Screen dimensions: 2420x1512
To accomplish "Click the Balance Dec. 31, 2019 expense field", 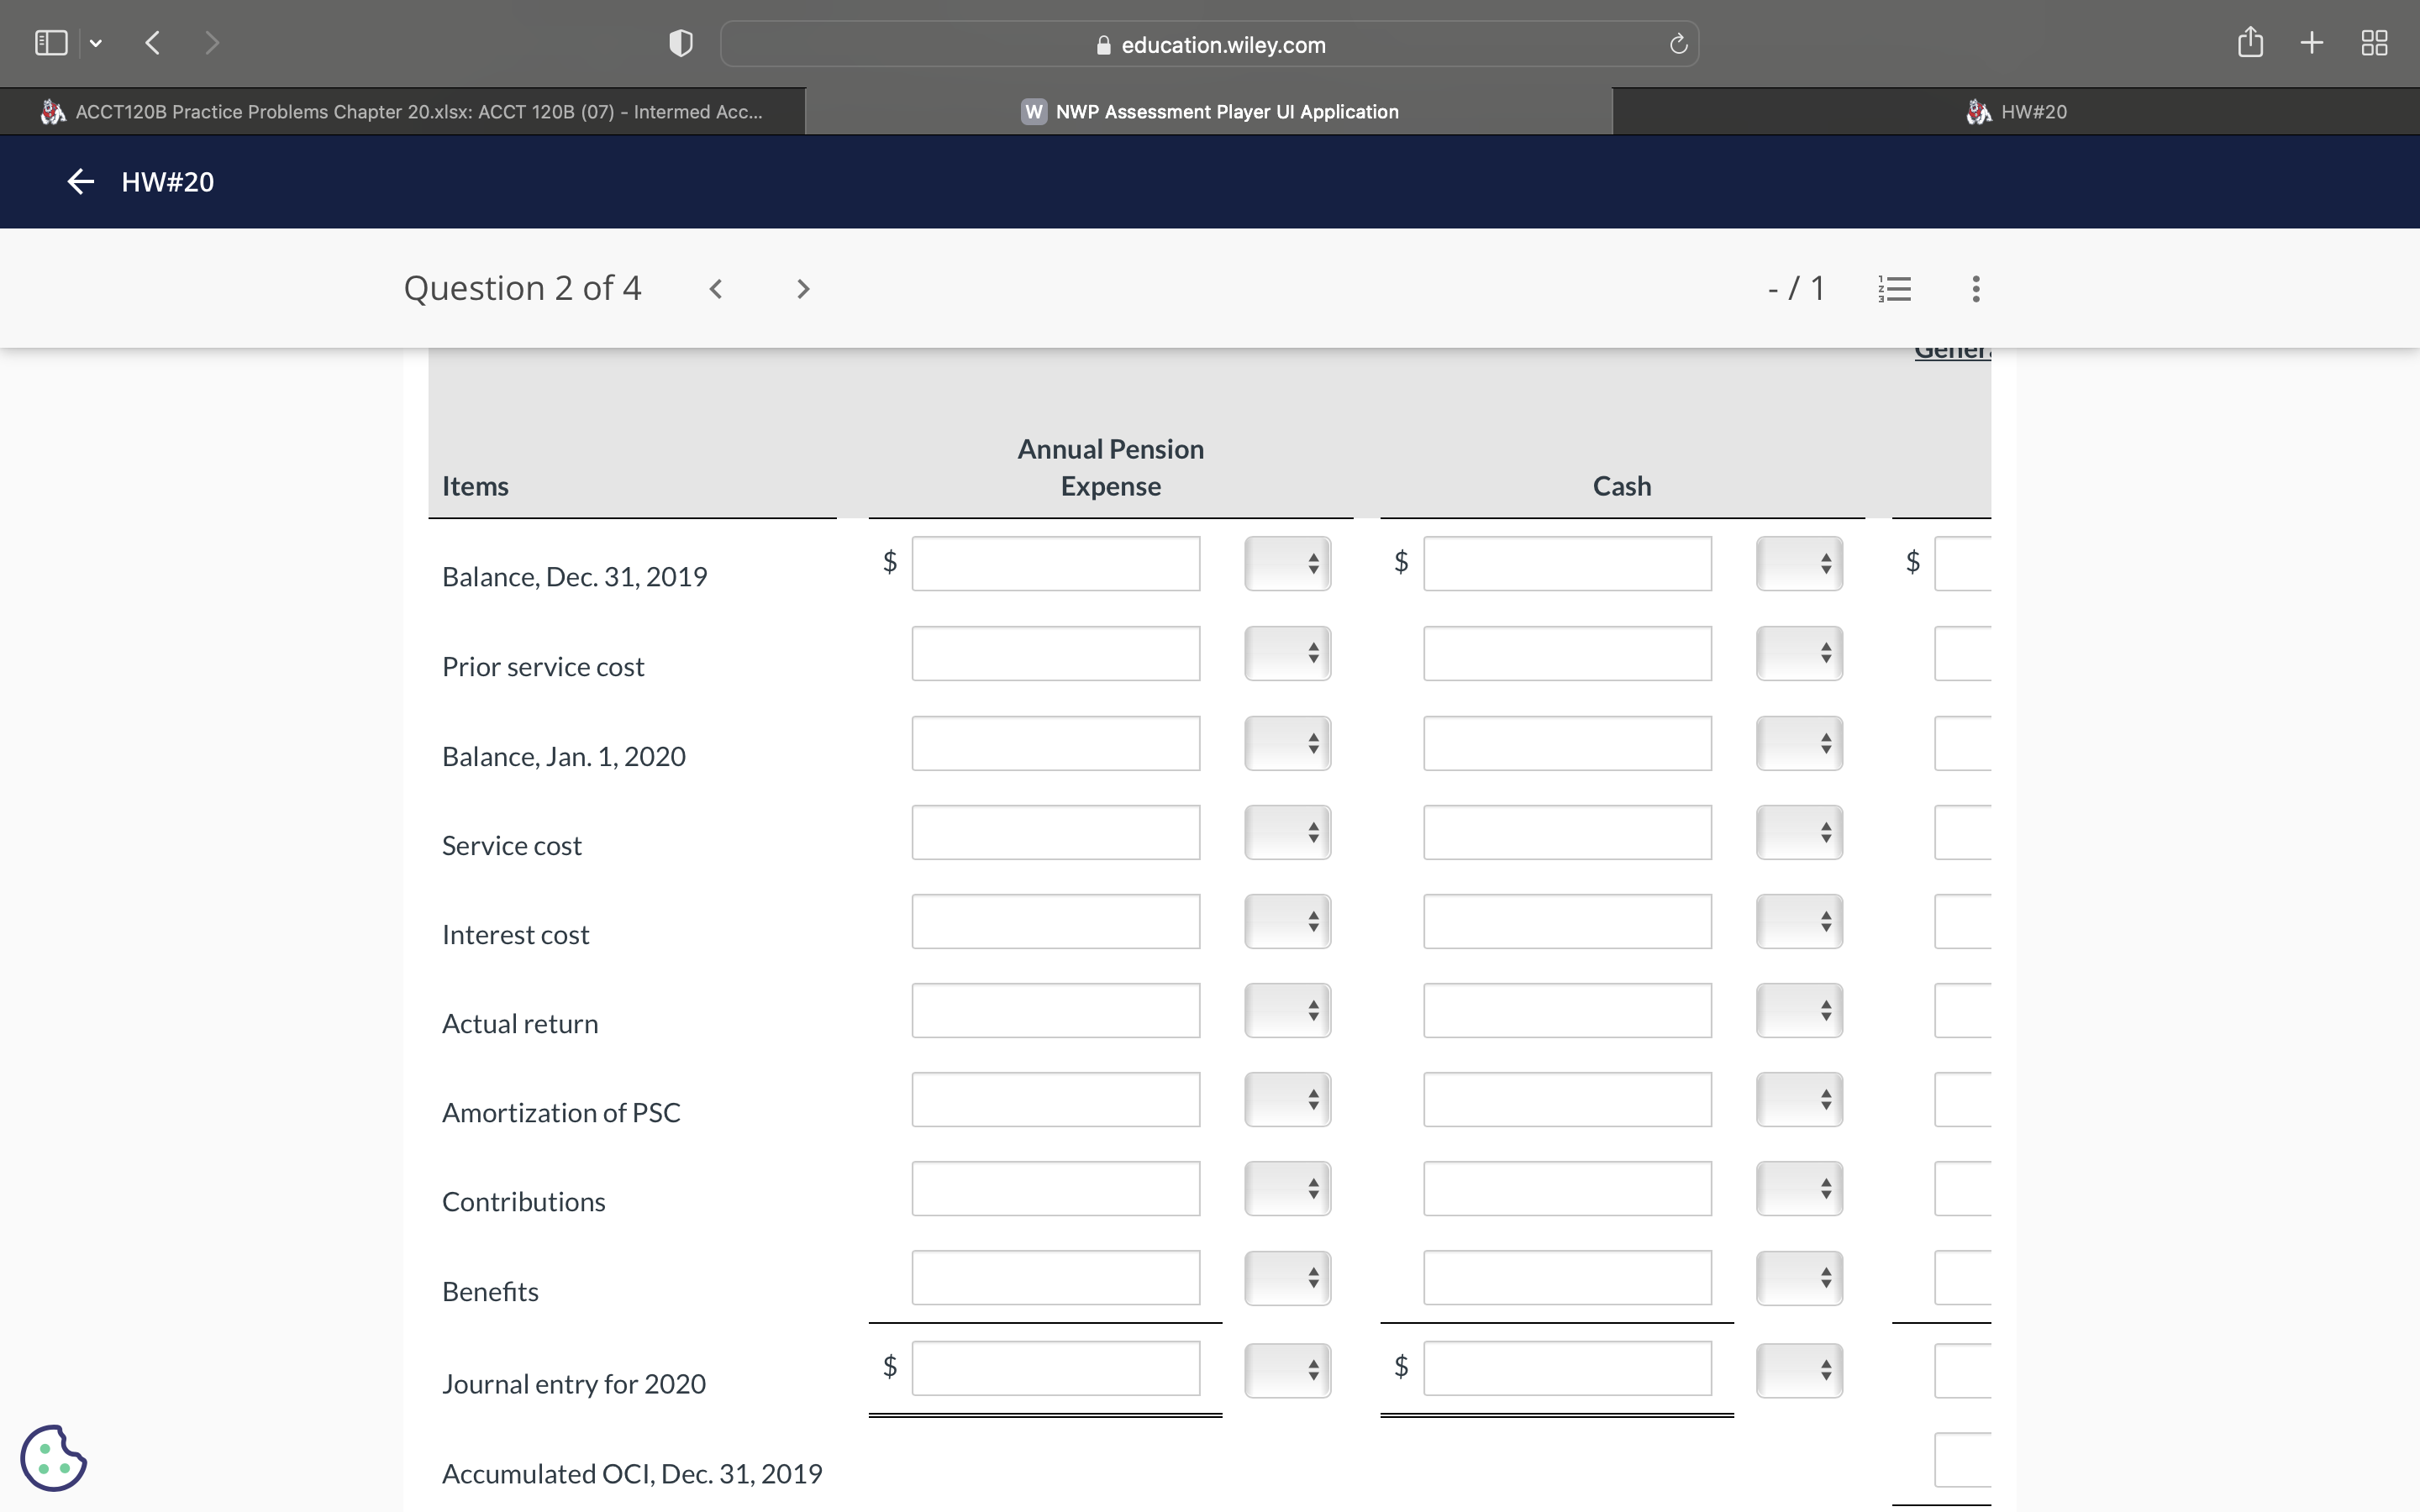I will [x=1055, y=563].
